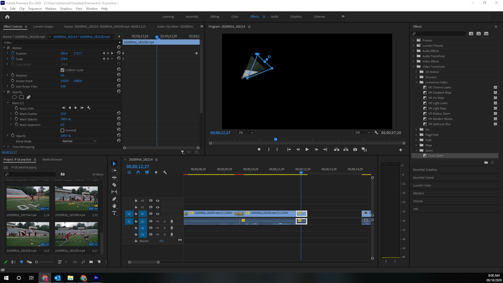Pick the Pen tool in the timeline toolbar
This screenshot has width=503, height=283.
(114, 199)
